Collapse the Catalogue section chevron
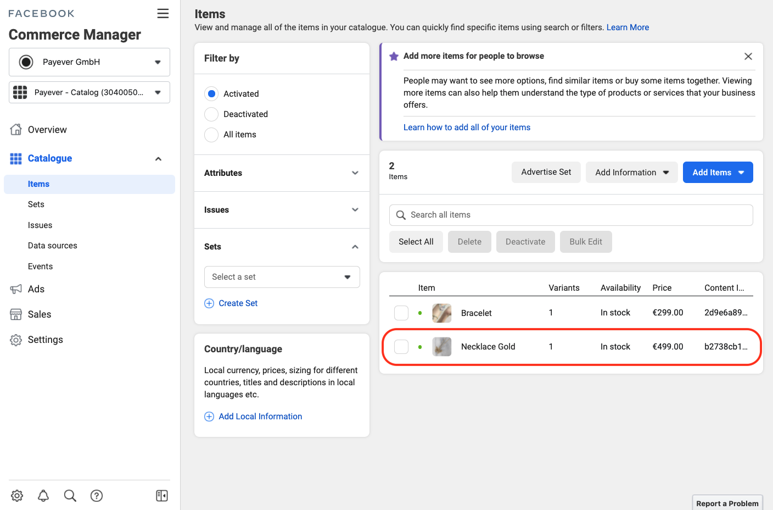The width and height of the screenshot is (773, 510). (x=158, y=159)
